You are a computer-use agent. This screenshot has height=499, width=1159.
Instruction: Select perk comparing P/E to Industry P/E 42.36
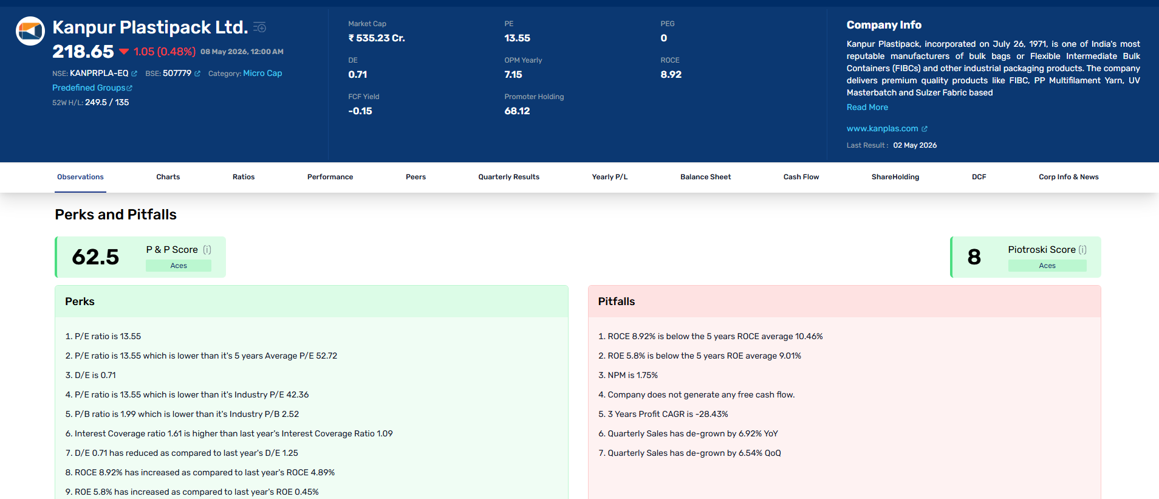(187, 394)
